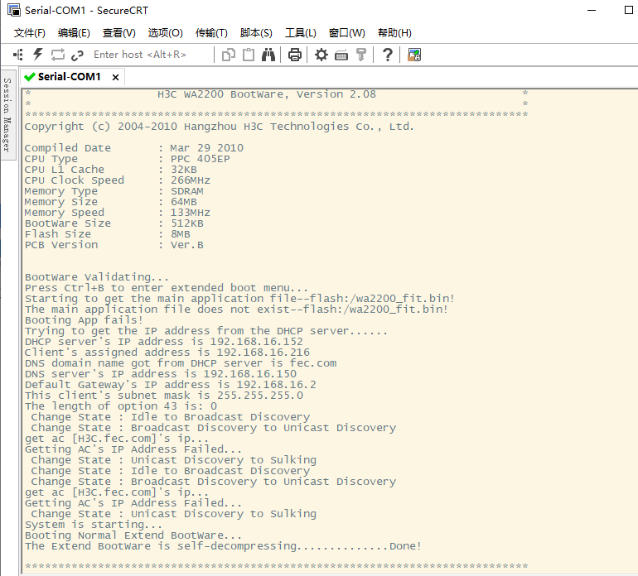Open the 帮助(H) menu
Image resolution: width=638 pixels, height=576 pixels.
tap(394, 33)
